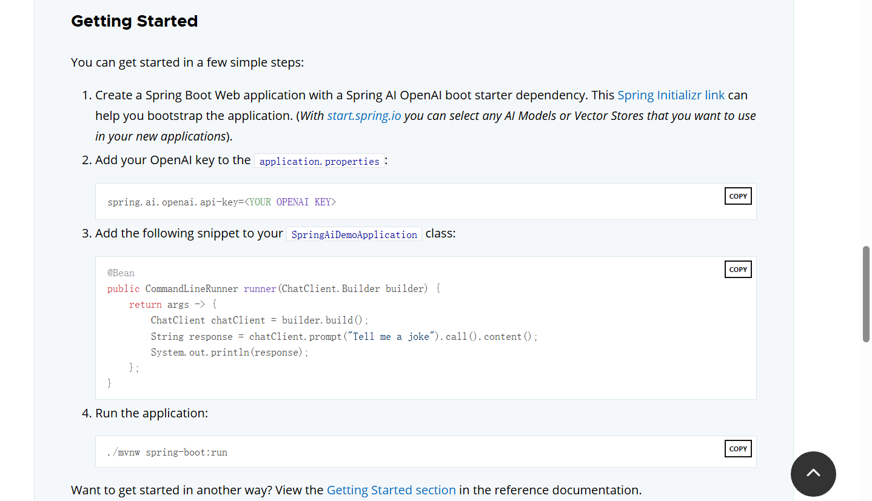
Task: Click the System.out.println(response) line
Action: pos(230,353)
